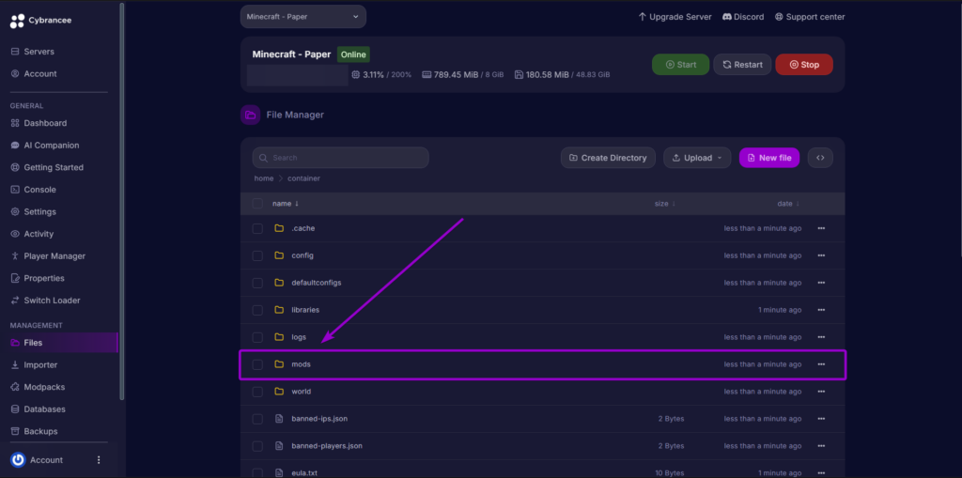Image resolution: width=962 pixels, height=478 pixels.
Task: Check the banned-ips.json checkbox
Action: point(257,419)
